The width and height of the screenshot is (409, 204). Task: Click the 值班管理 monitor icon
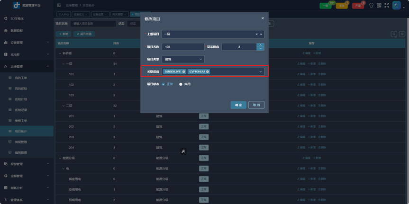pos(10,152)
